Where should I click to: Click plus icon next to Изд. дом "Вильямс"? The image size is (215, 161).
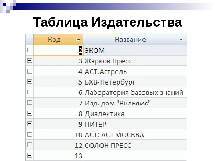click(x=30, y=103)
